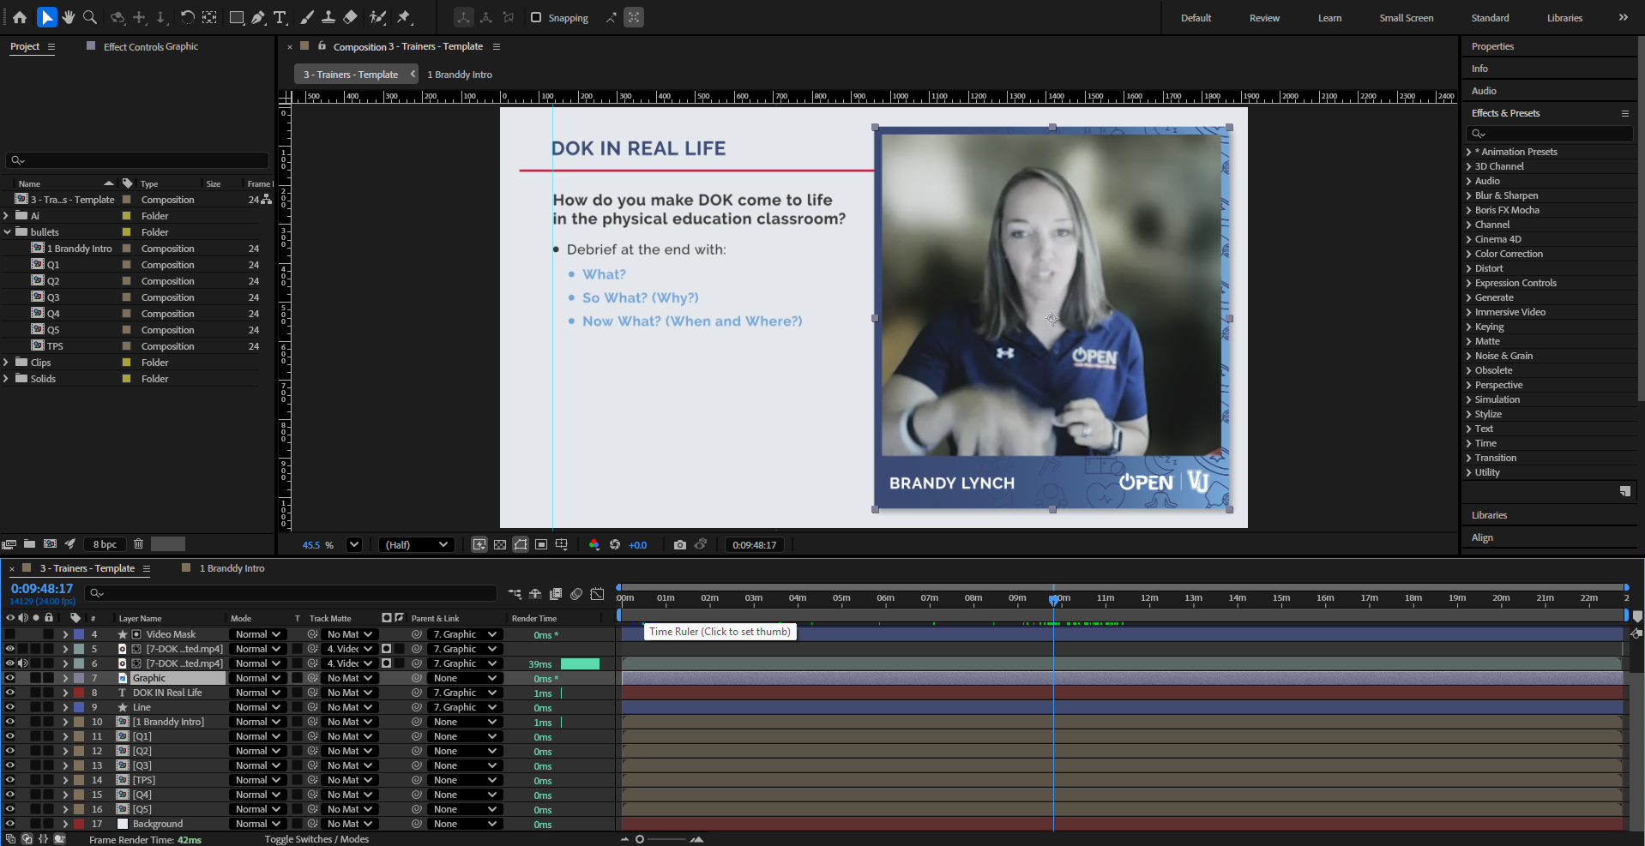
Task: Open the Review workspace
Action: [1263, 18]
